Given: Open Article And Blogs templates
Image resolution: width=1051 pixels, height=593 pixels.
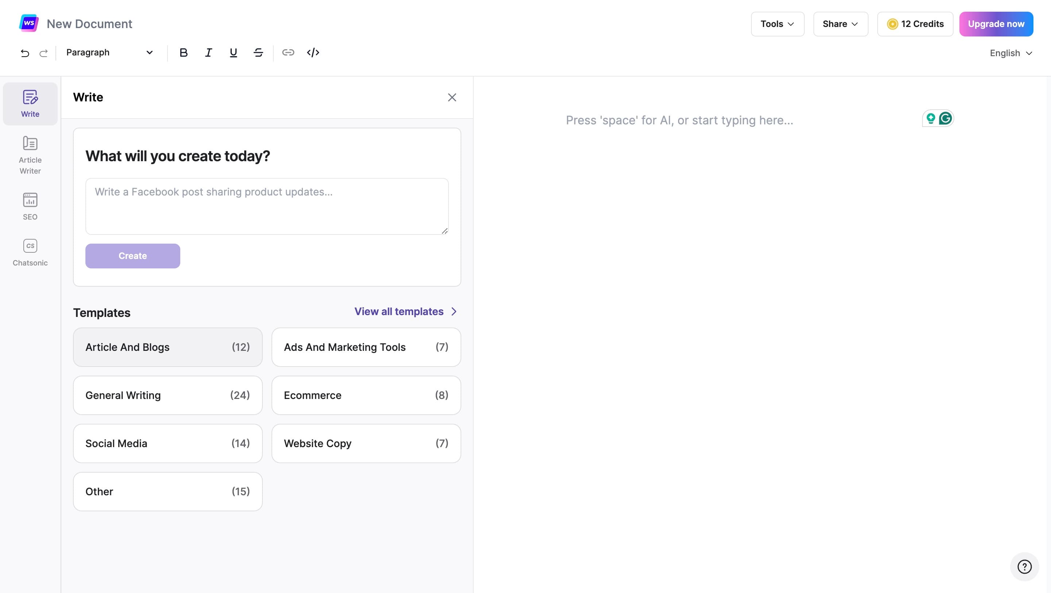Looking at the screenshot, I should click(168, 347).
